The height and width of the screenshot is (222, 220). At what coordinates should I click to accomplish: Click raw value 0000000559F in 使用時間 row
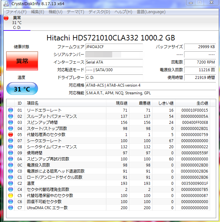pos(195,153)
